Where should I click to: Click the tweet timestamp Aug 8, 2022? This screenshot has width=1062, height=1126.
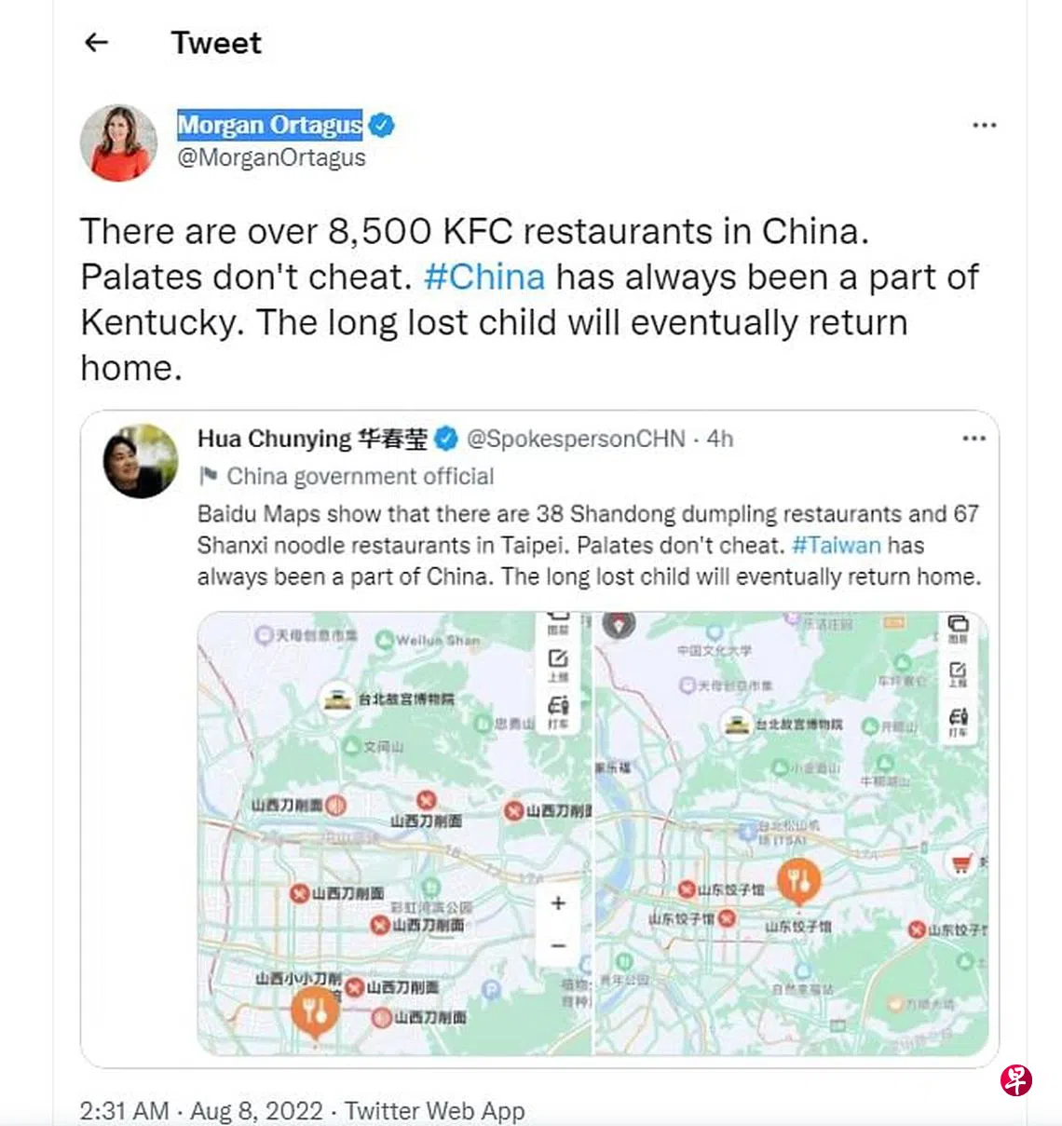pyautogui.click(x=256, y=1110)
